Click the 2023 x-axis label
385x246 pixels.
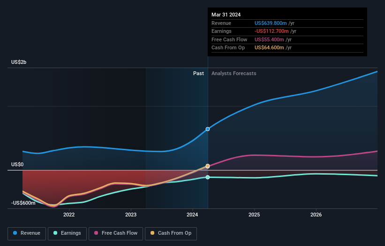(131, 215)
